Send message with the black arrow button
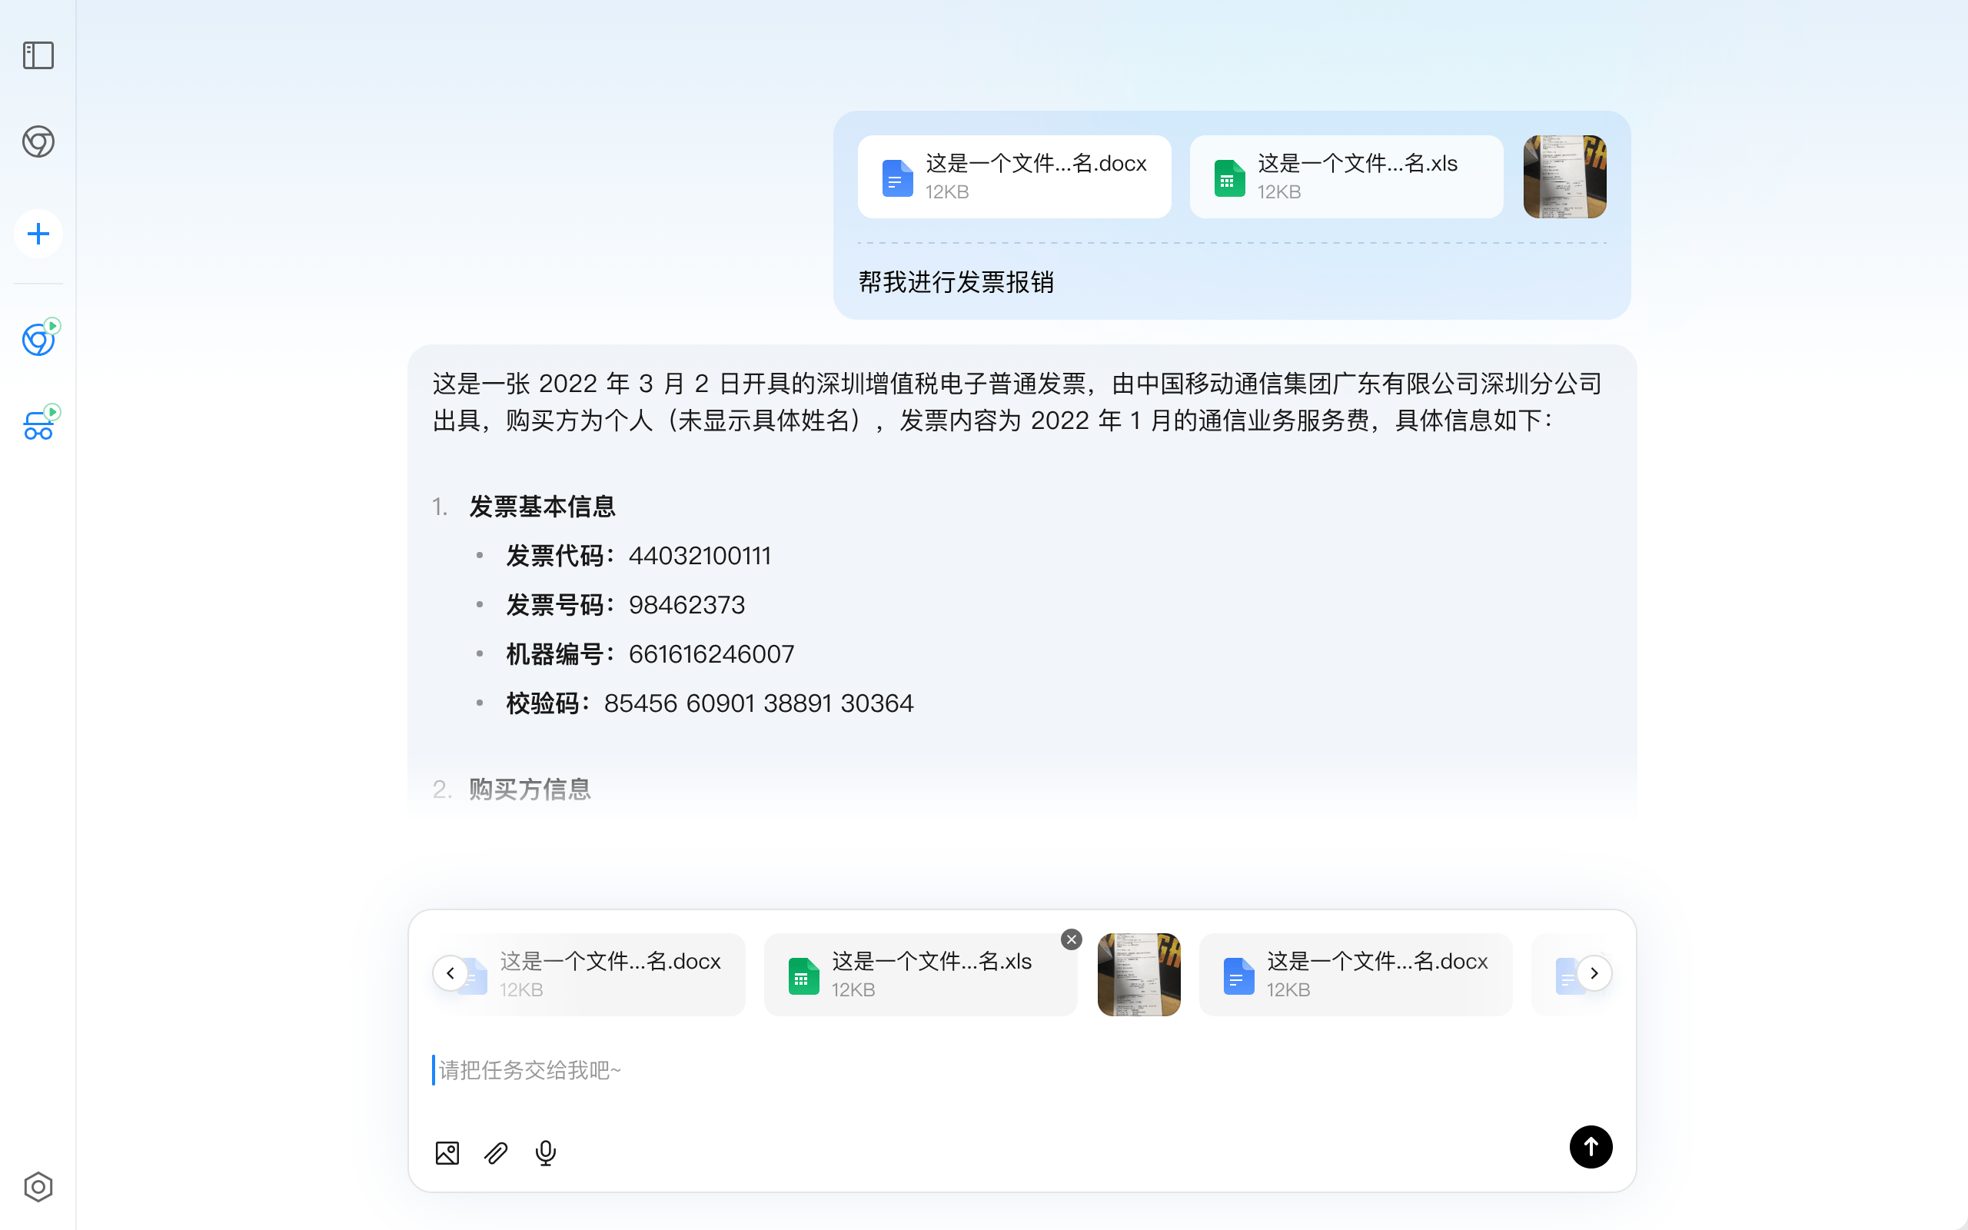Screen dimensions: 1968x1230 (1591, 1147)
